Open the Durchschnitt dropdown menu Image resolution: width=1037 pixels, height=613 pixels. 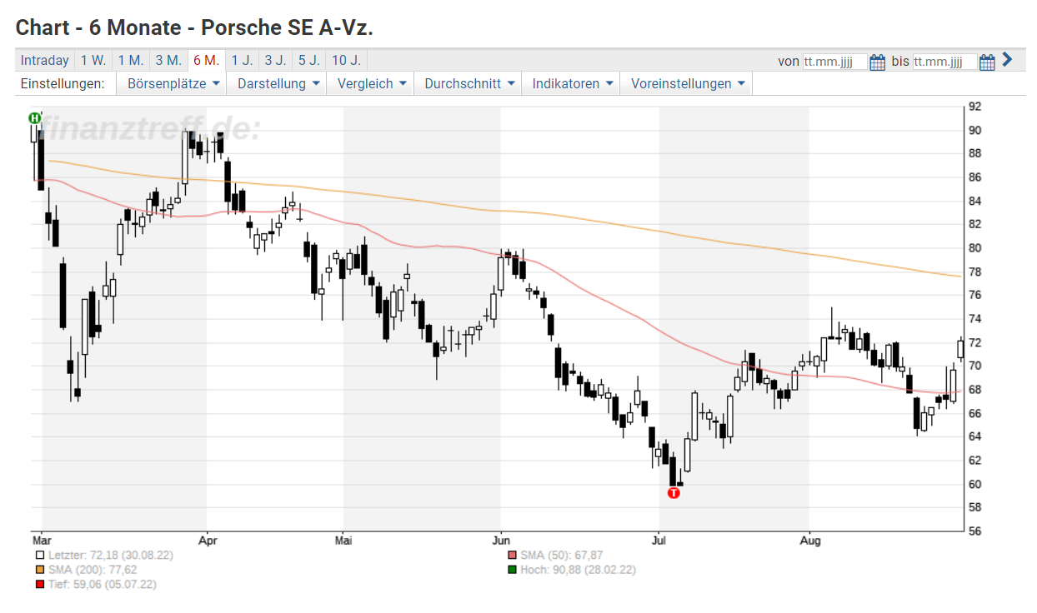(x=469, y=83)
